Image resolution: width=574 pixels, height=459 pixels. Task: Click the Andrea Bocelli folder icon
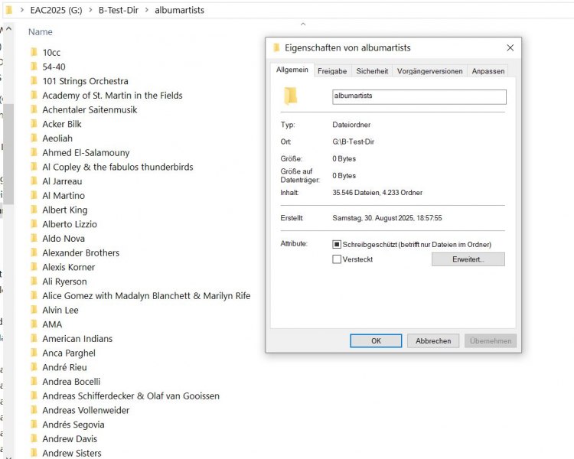(x=34, y=382)
